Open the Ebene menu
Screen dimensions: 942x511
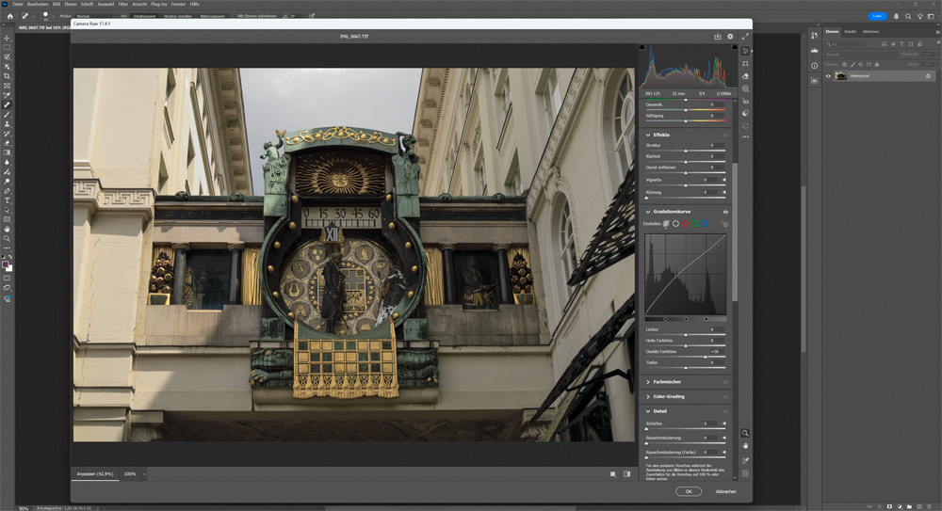click(x=71, y=4)
